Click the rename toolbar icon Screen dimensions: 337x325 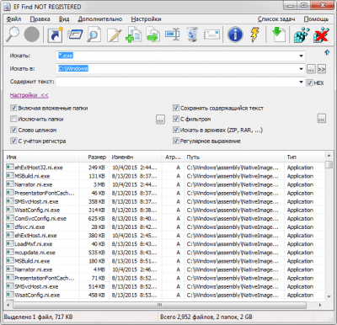pos(172,35)
